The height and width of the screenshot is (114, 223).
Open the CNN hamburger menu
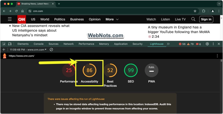pyautogui.click(x=10, y=19)
